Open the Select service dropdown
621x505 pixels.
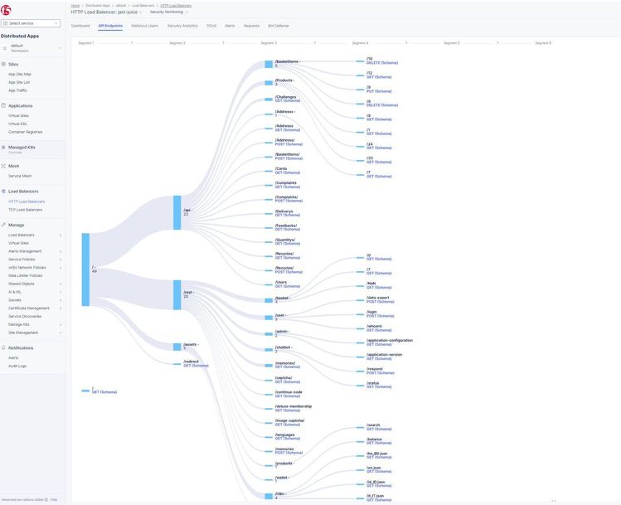[31, 23]
